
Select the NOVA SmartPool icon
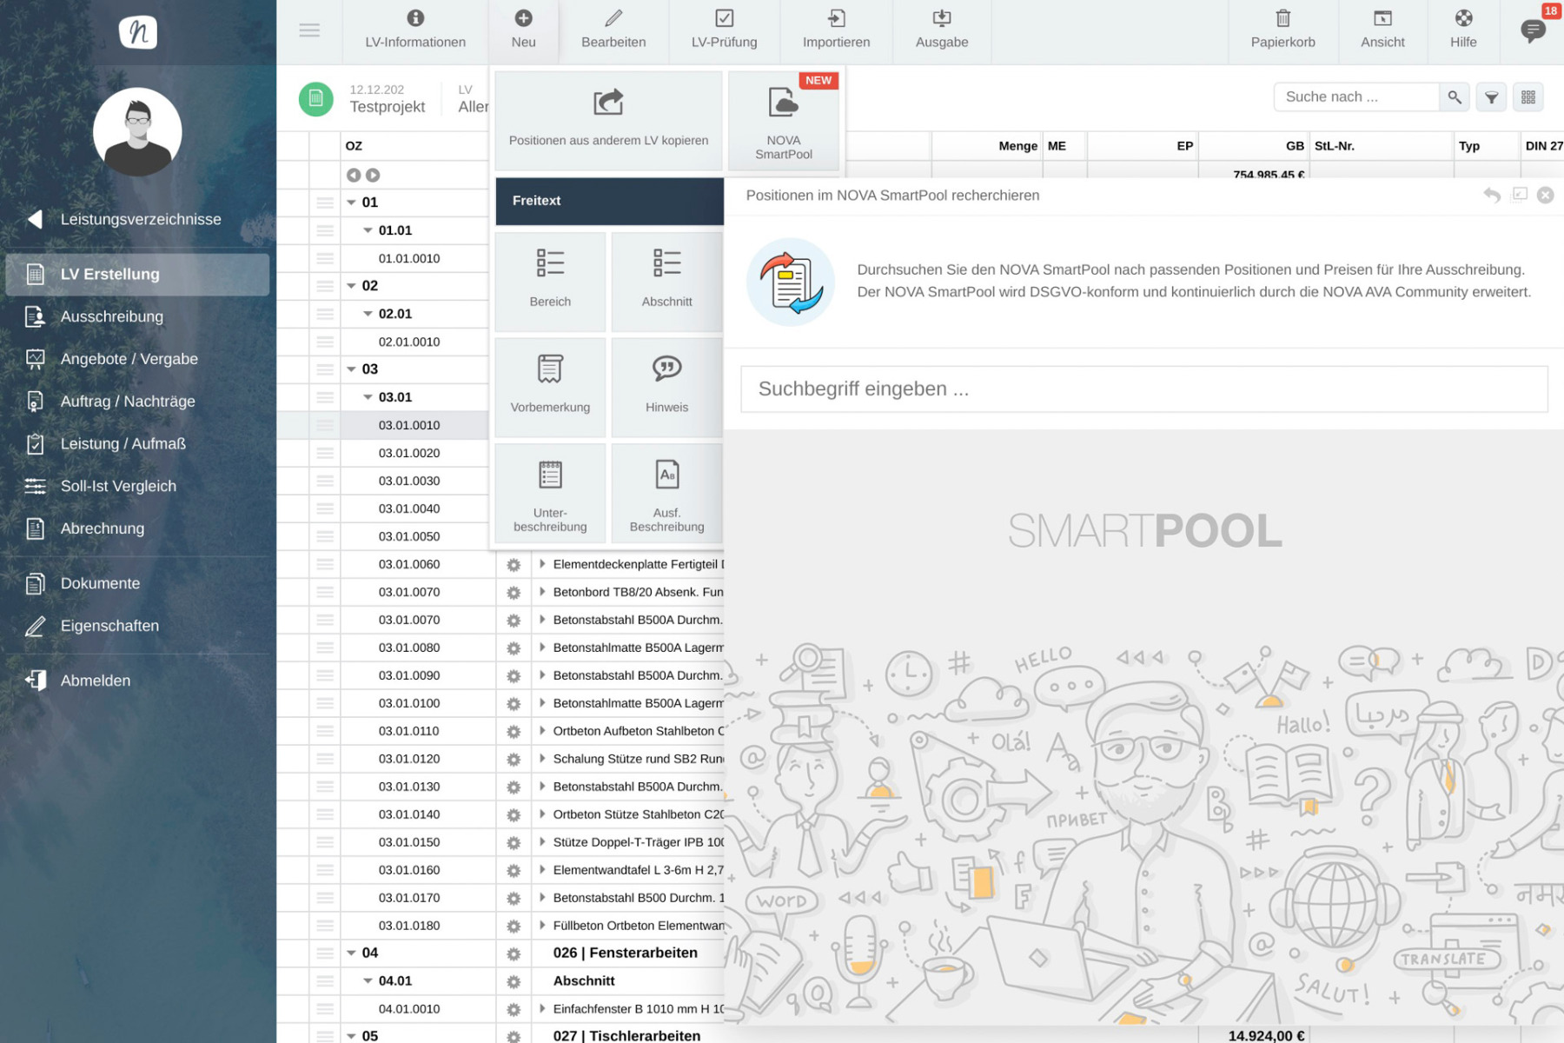(x=781, y=117)
